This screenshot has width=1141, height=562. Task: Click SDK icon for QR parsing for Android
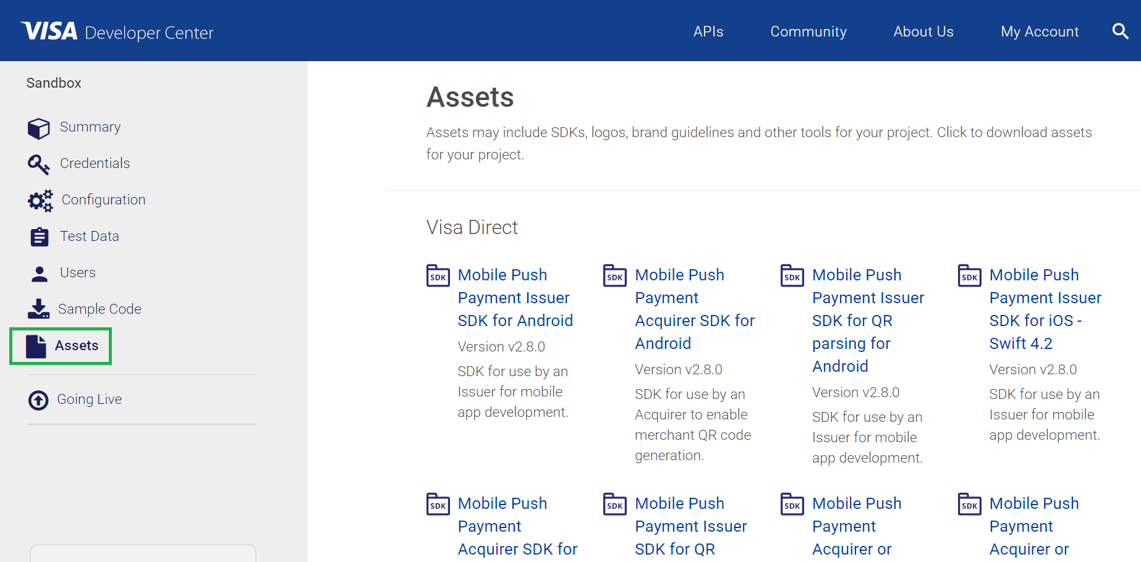point(792,275)
